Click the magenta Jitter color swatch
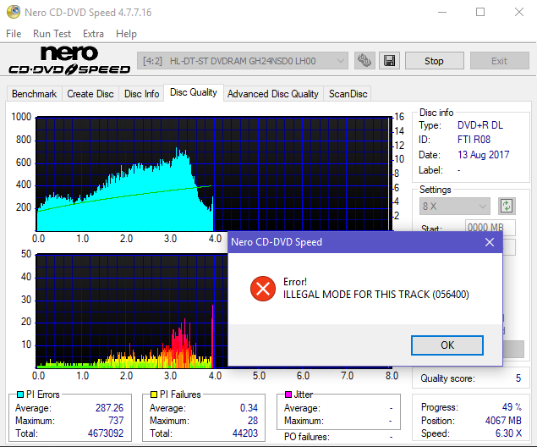 (288, 395)
